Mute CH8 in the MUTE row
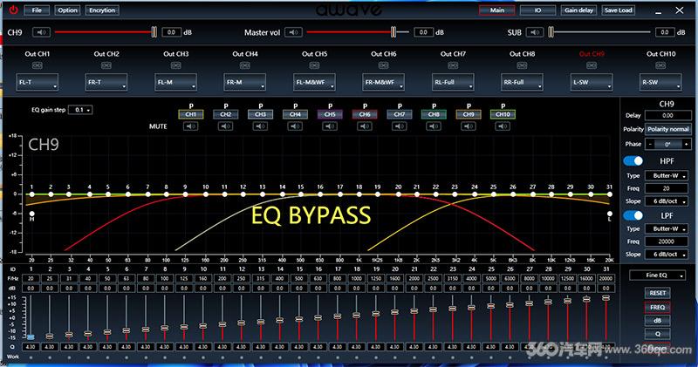This screenshot has height=367, width=698. click(434, 126)
